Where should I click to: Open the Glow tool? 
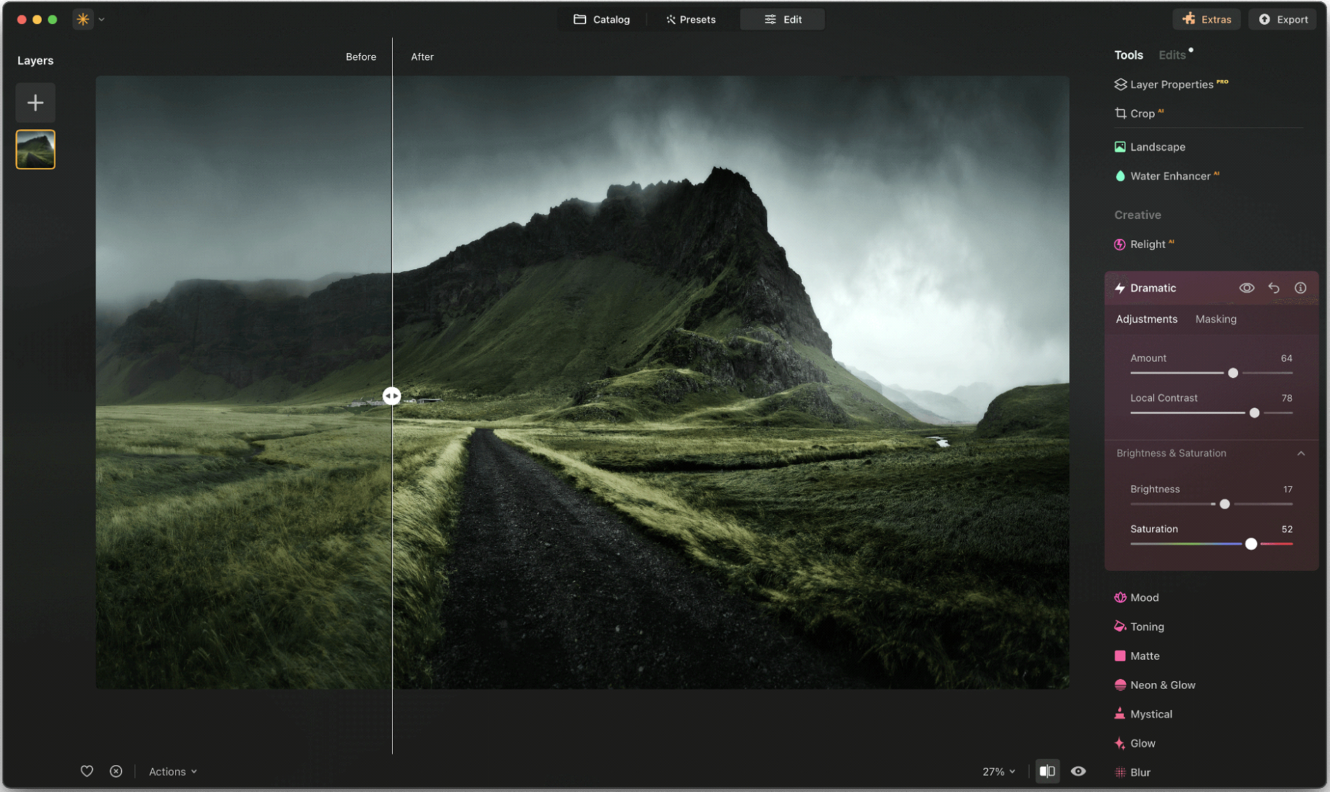tap(1135, 743)
